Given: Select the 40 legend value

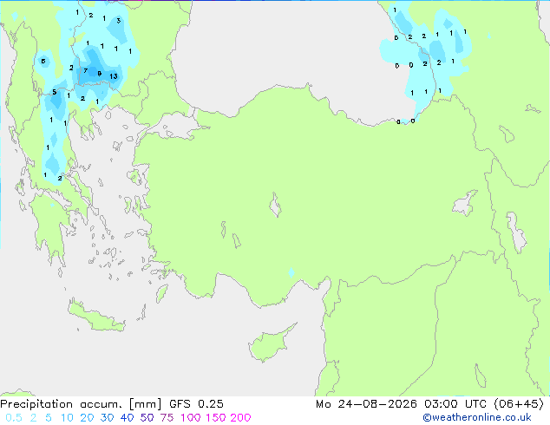Looking at the screenshot, I should click(127, 418).
